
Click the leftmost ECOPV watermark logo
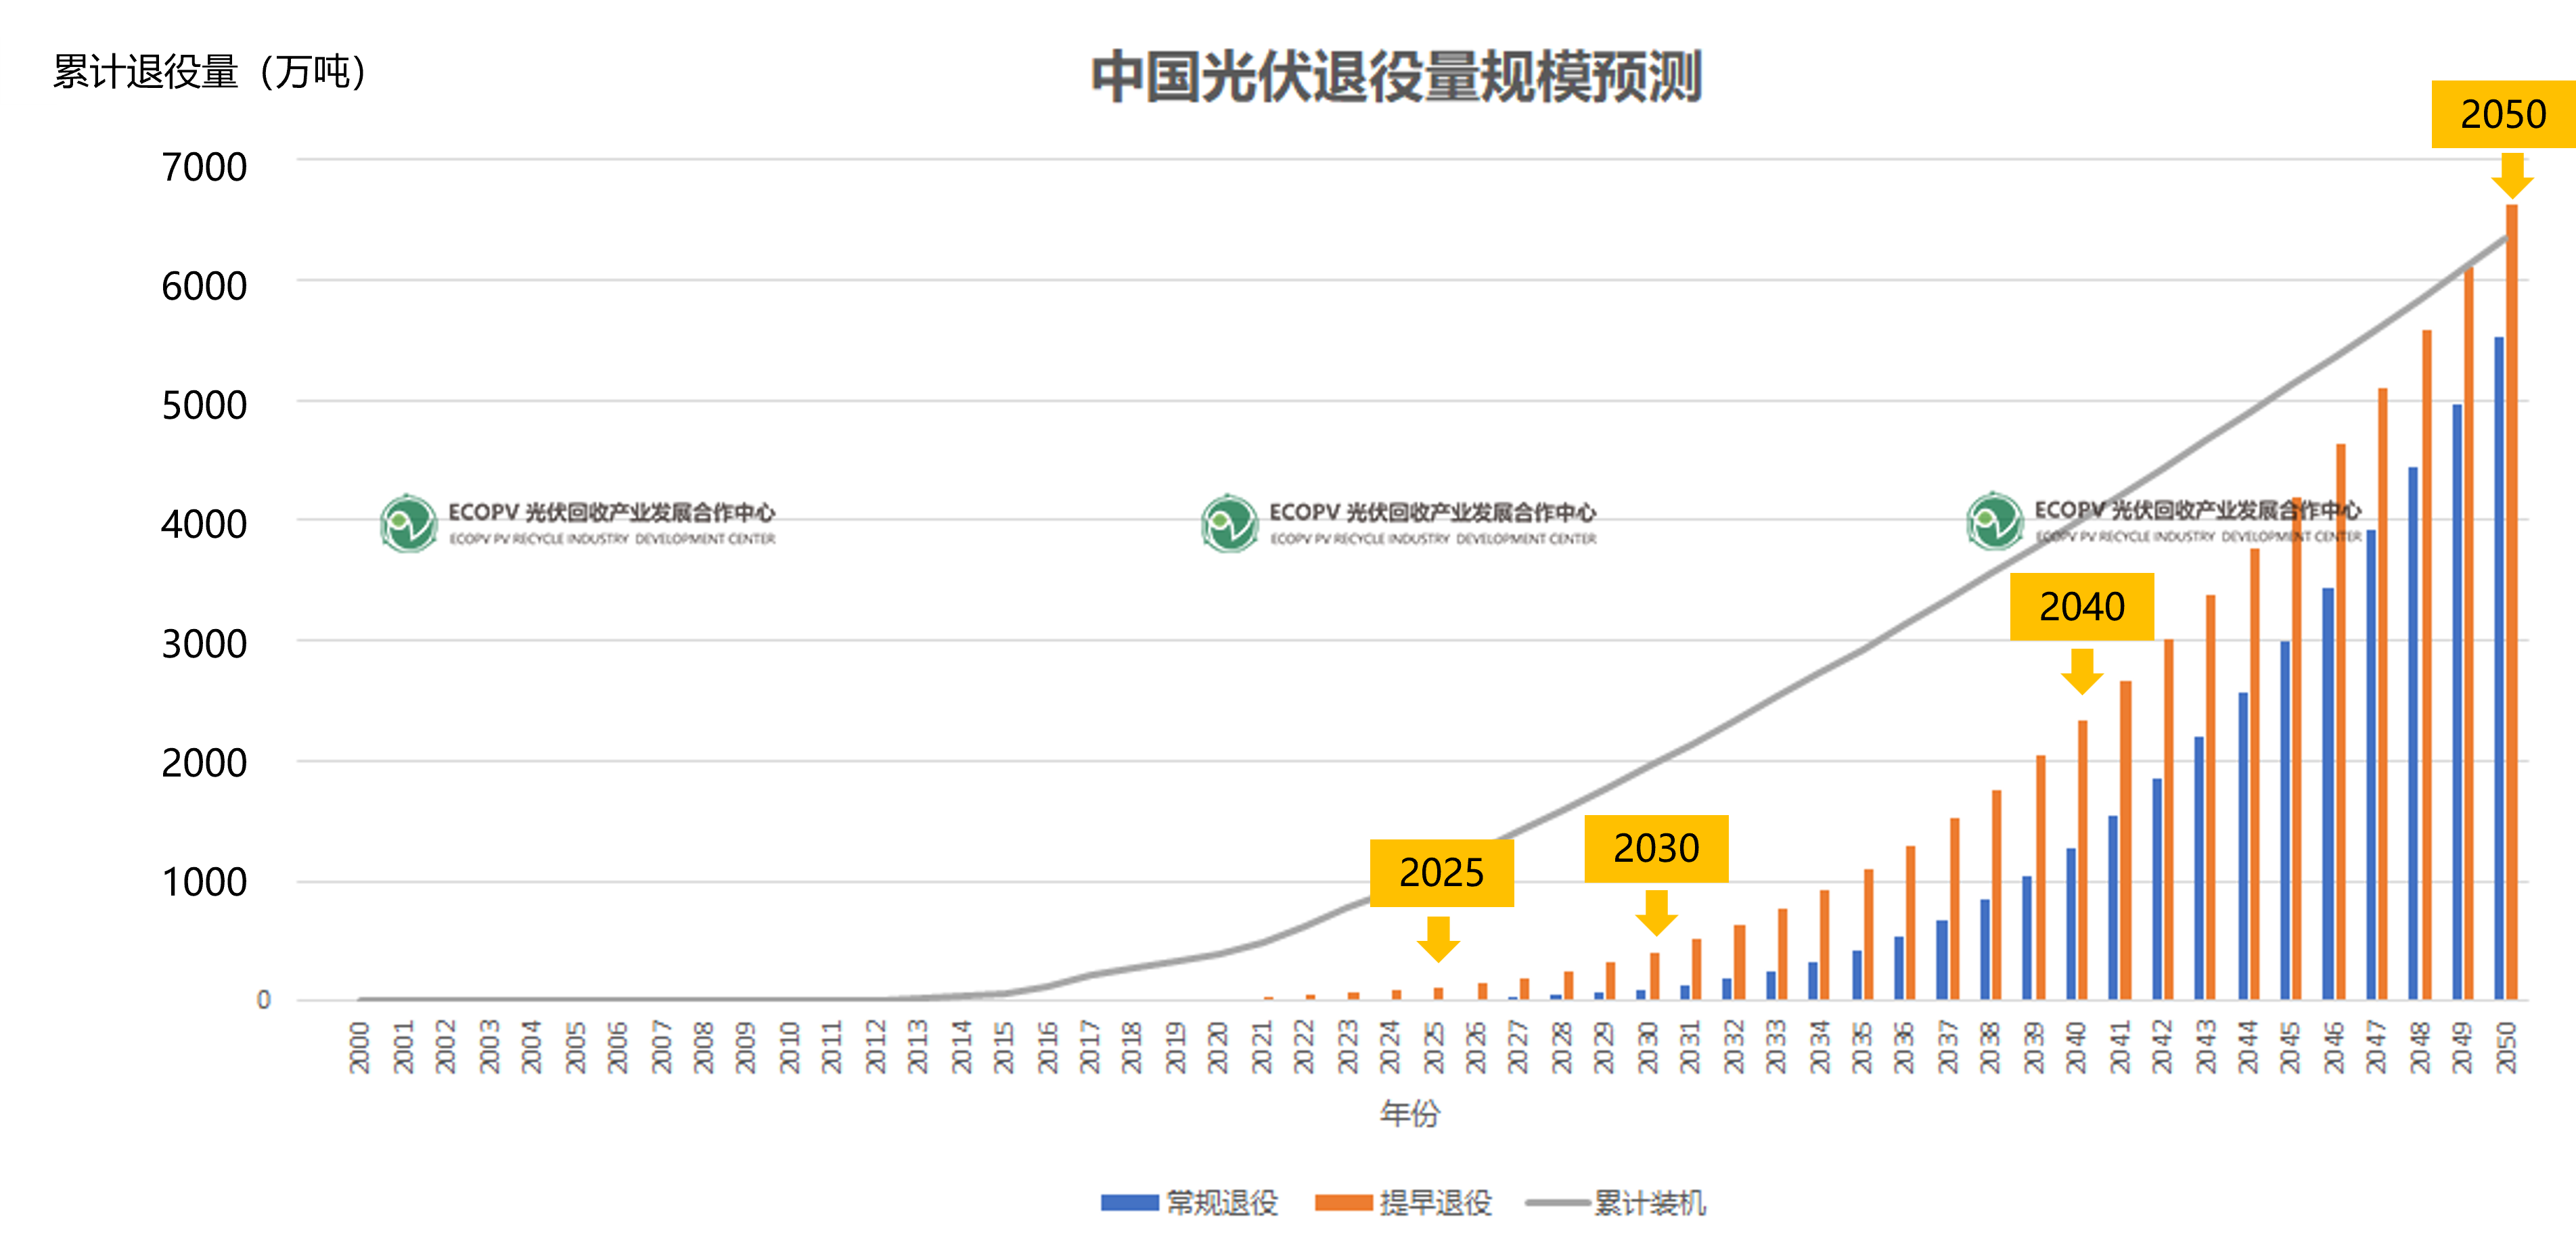[408, 523]
